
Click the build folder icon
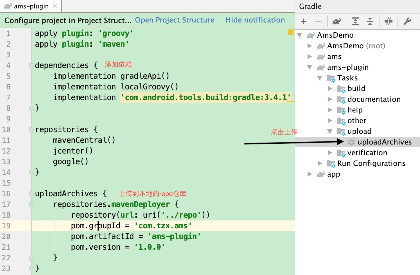tap(341, 89)
